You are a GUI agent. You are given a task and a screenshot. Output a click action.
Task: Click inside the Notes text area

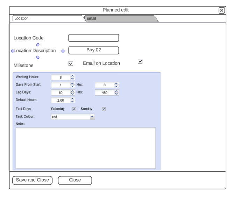[x=86, y=148]
